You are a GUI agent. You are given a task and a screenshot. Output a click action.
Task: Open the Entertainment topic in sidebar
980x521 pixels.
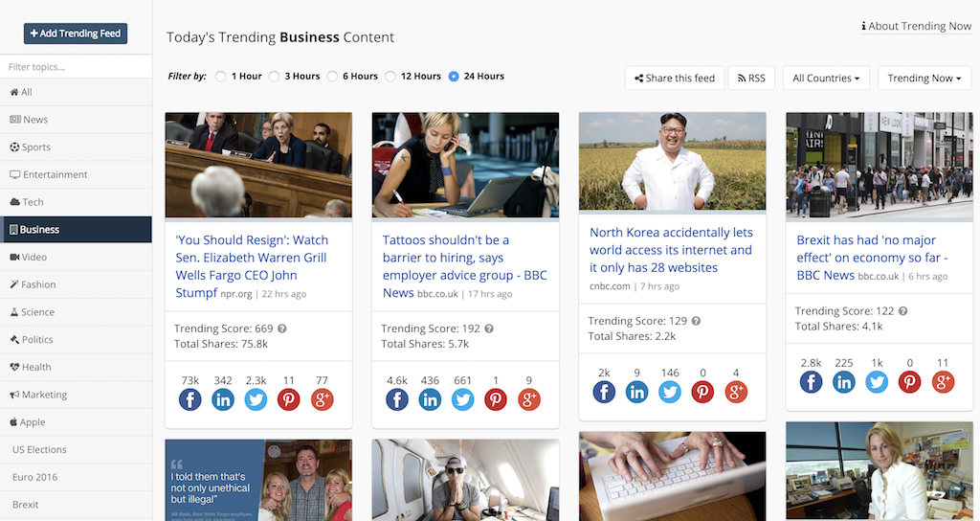tap(76, 174)
